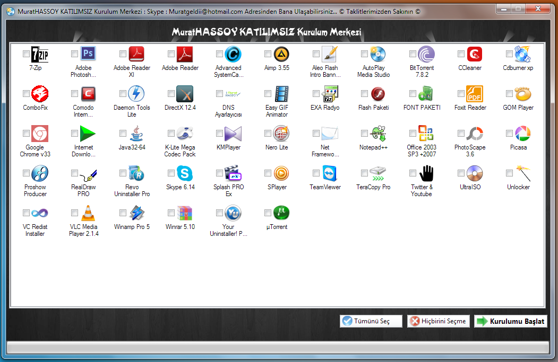Tick the Adobe Photoshop checkbox
The height and width of the screenshot is (362, 558).
pyautogui.click(x=74, y=54)
